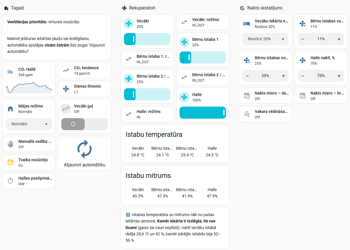Click the Nakts miers – darba dienās calendar icon
Image resolution: width=350 pixels, height=250 pixels.
tap(247, 96)
